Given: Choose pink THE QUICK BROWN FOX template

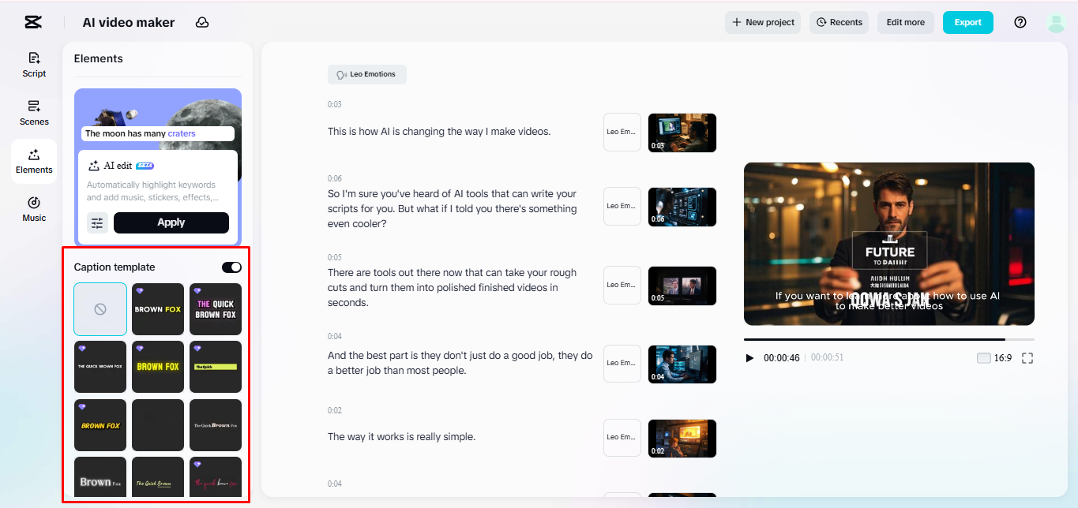Looking at the screenshot, I should pos(216,309).
